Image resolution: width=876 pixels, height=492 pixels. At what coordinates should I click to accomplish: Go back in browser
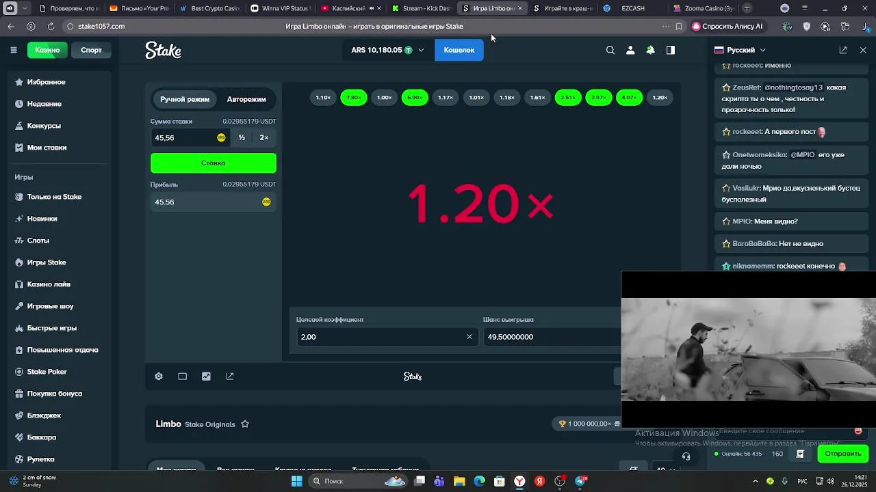[11, 26]
